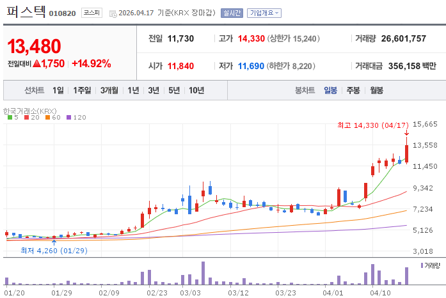
Task: Click the 거래대금 value 356,158 백만
Action: pyautogui.click(x=412, y=66)
